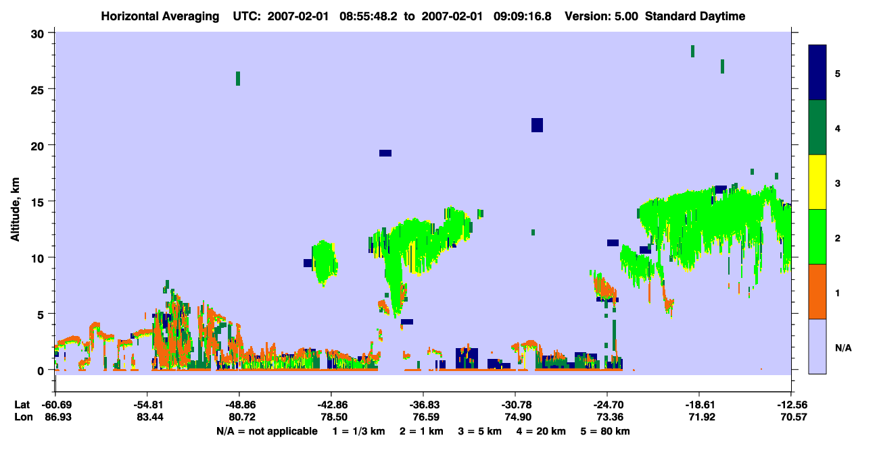Click the latitude value -54.81
879x450 pixels.
click(147, 405)
